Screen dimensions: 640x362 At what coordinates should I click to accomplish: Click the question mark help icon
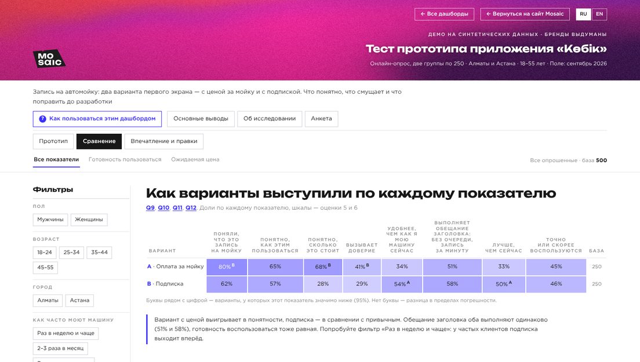pos(42,119)
